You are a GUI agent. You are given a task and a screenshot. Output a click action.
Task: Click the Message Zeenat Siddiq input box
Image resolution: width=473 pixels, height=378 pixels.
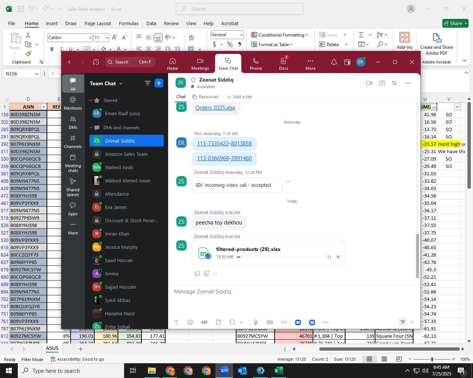[x=294, y=292]
